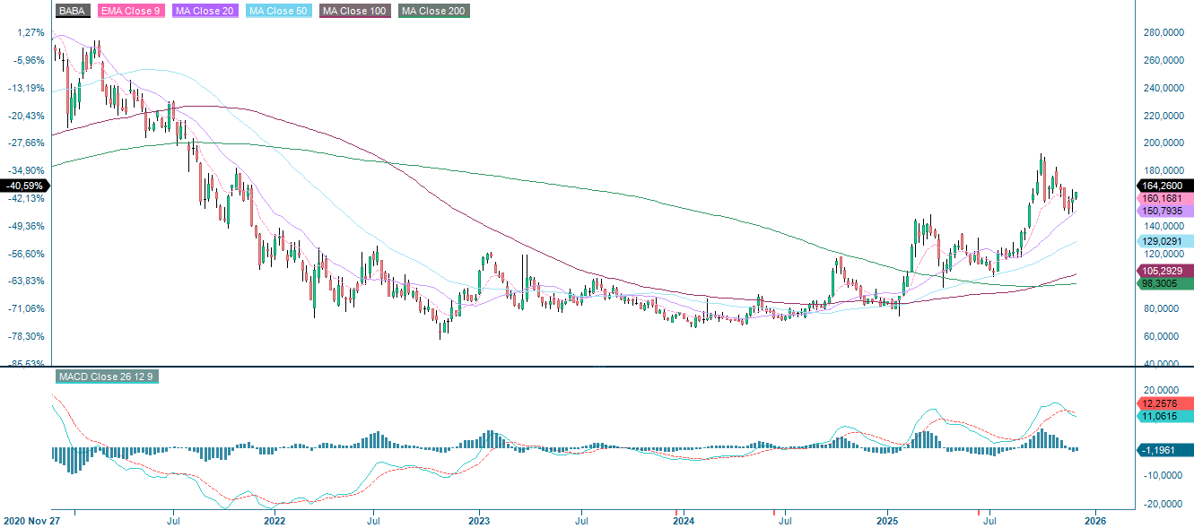
Task: Click the 2025 label on the date axis
Action: 889,519
